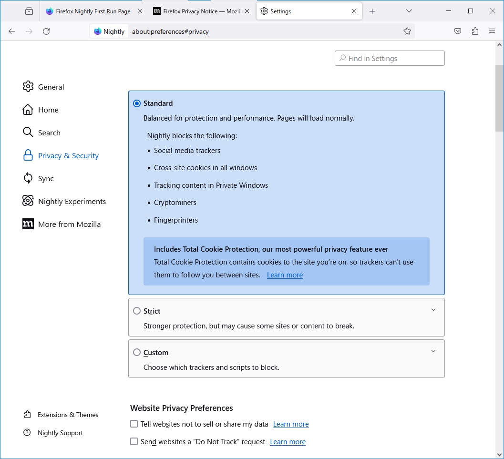Viewport: 504px width, 459px height.
Task: Open Learn more about Total Cookie Protection
Action: click(285, 275)
